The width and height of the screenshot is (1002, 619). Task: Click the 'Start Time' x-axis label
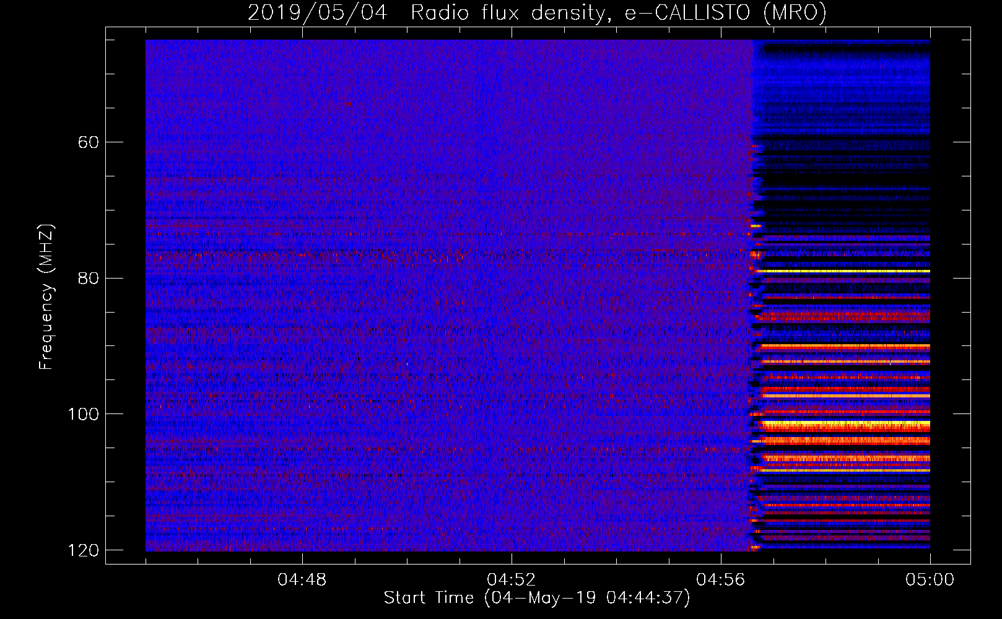[x=536, y=598]
